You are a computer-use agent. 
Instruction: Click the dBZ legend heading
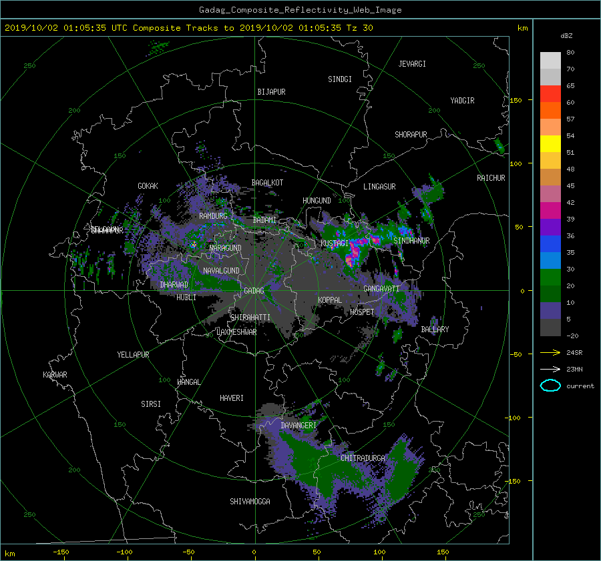coord(566,35)
